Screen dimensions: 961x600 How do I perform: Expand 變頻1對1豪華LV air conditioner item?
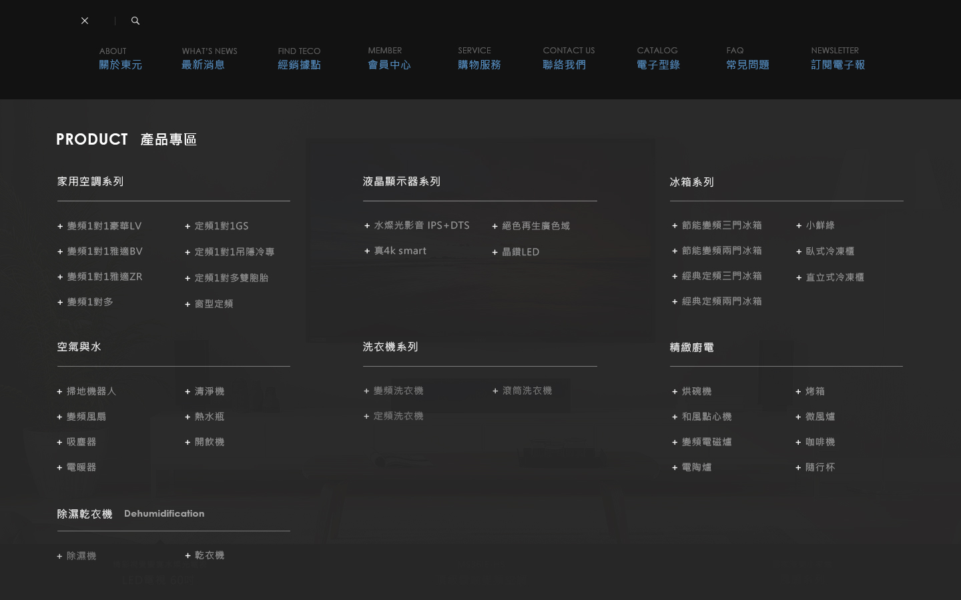(x=104, y=226)
